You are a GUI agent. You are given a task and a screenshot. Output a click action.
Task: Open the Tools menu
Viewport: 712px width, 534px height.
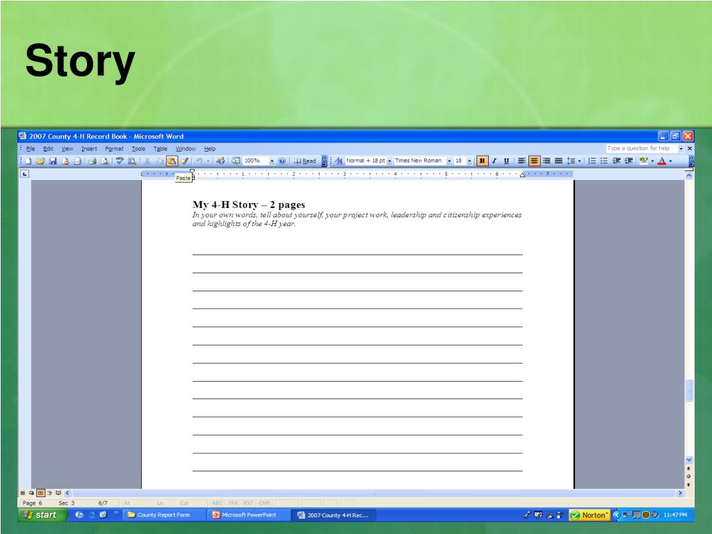pyautogui.click(x=138, y=149)
